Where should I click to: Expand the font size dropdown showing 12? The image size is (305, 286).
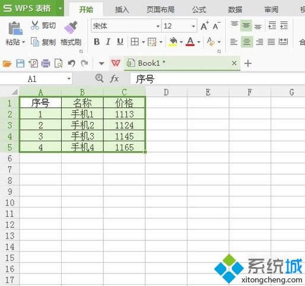[193, 26]
